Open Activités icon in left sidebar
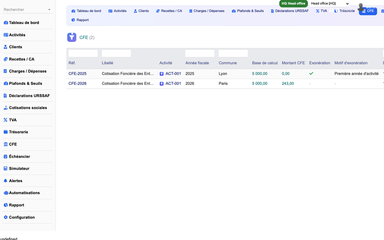The width and height of the screenshot is (384, 240). (x=6, y=35)
